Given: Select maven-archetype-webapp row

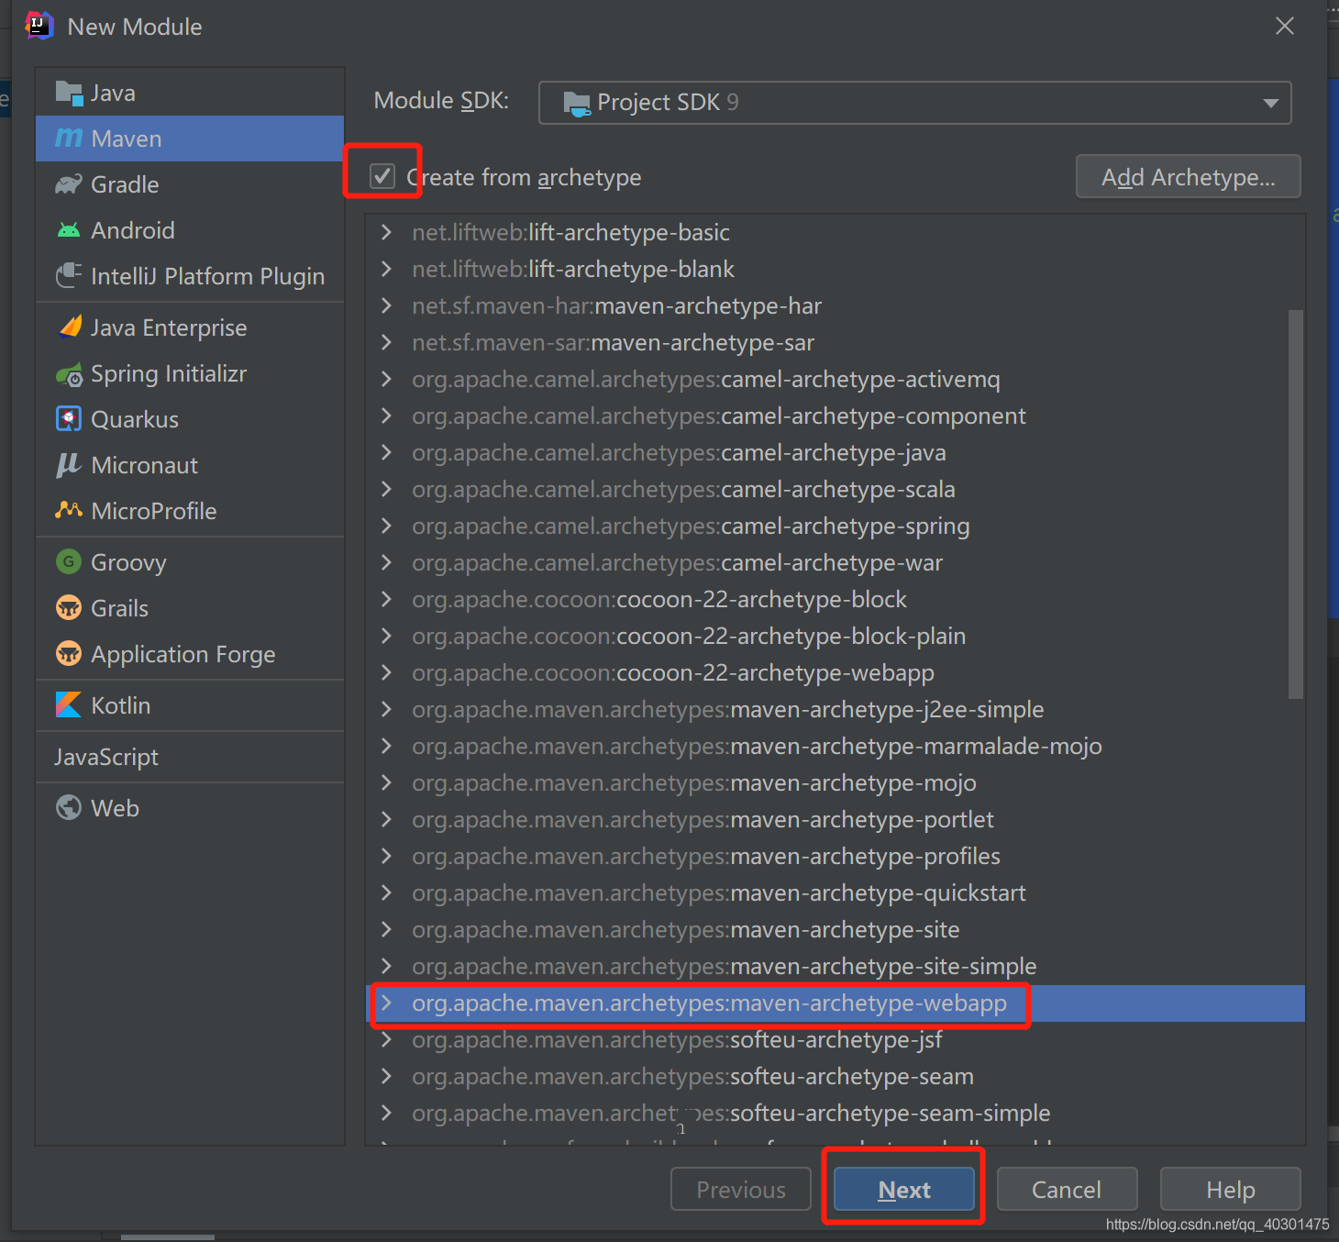Looking at the screenshot, I should (x=835, y=1003).
